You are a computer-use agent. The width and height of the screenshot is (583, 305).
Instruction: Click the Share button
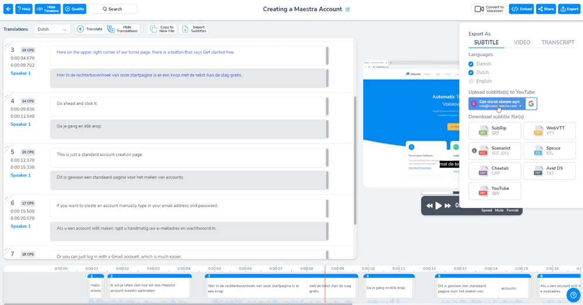pyautogui.click(x=546, y=9)
